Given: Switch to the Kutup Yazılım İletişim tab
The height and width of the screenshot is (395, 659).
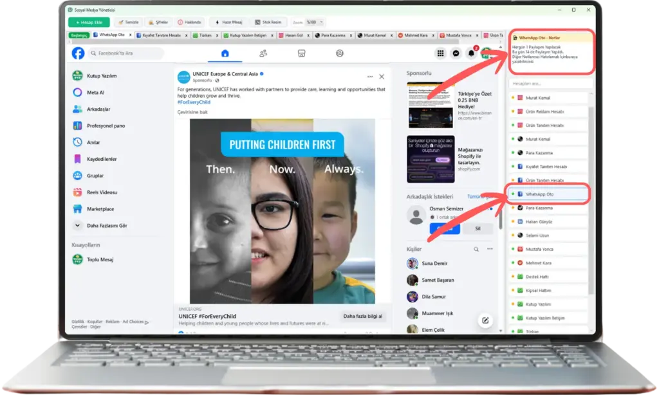Looking at the screenshot, I should pyautogui.click(x=248, y=35).
